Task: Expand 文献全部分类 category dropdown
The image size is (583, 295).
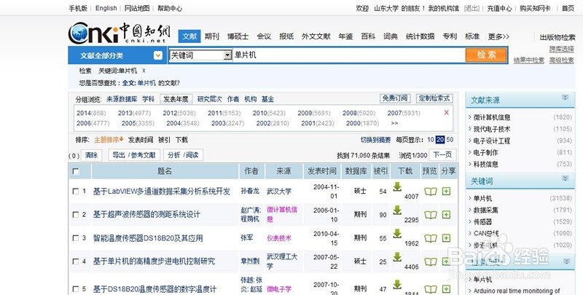Action: coord(158,56)
